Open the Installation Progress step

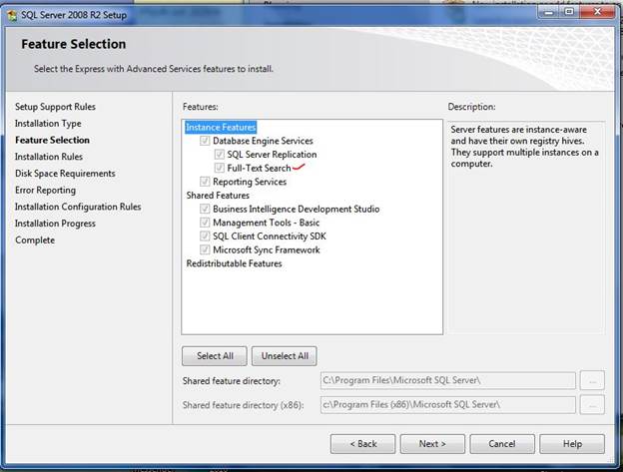(55, 224)
